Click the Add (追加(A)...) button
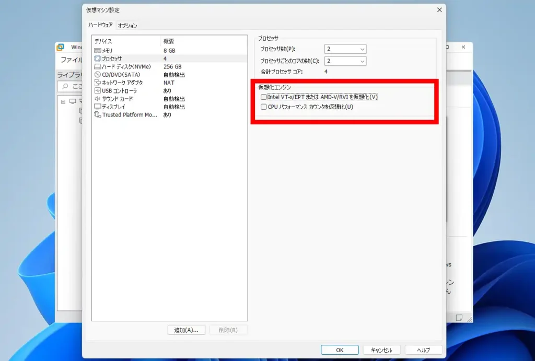 (x=187, y=330)
